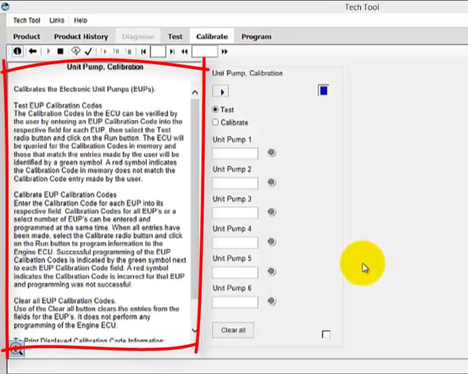Click the rewind double-arrow icon
This screenshot has height=374, width=468.
coord(185,52)
